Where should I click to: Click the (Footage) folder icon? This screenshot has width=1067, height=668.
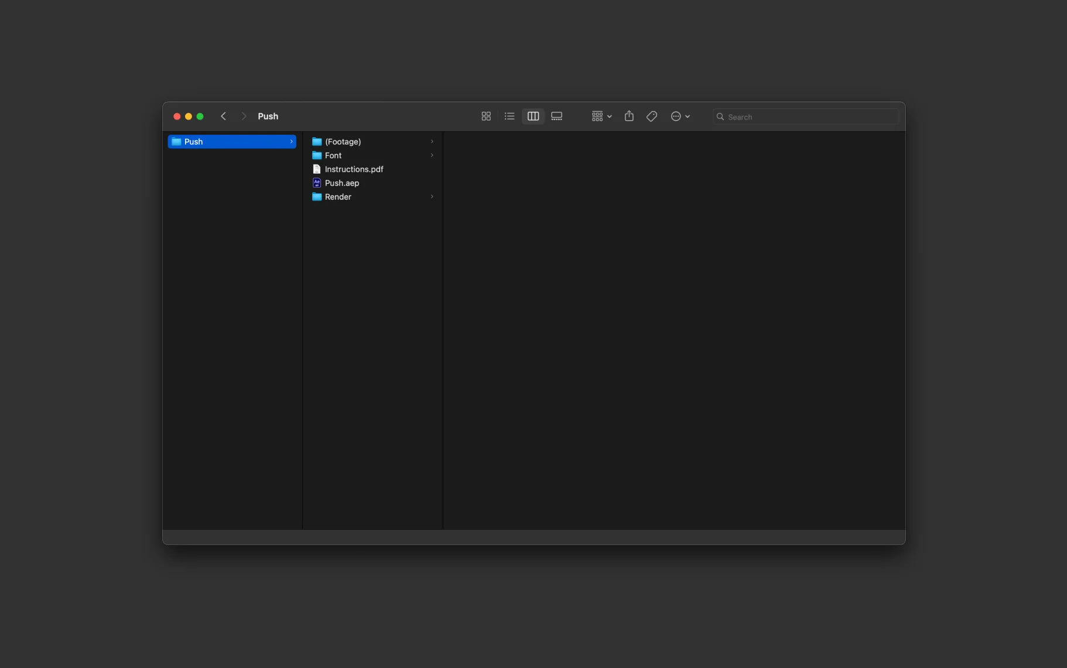click(317, 141)
